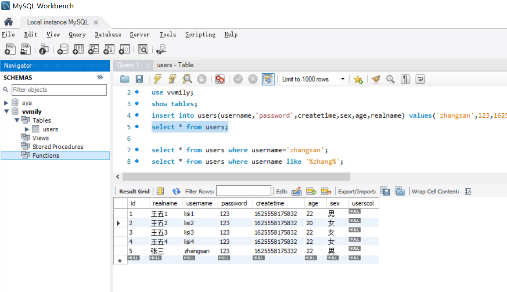Image resolution: width=507 pixels, height=292 pixels.
Task: Close the Local instance MySQL tab
Action: 96,22
